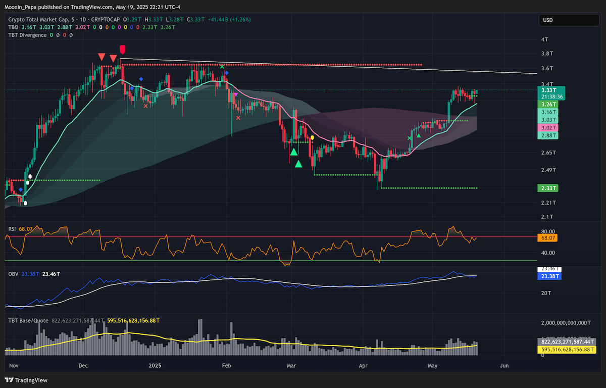Click the red flag marker above the peak

122,49
